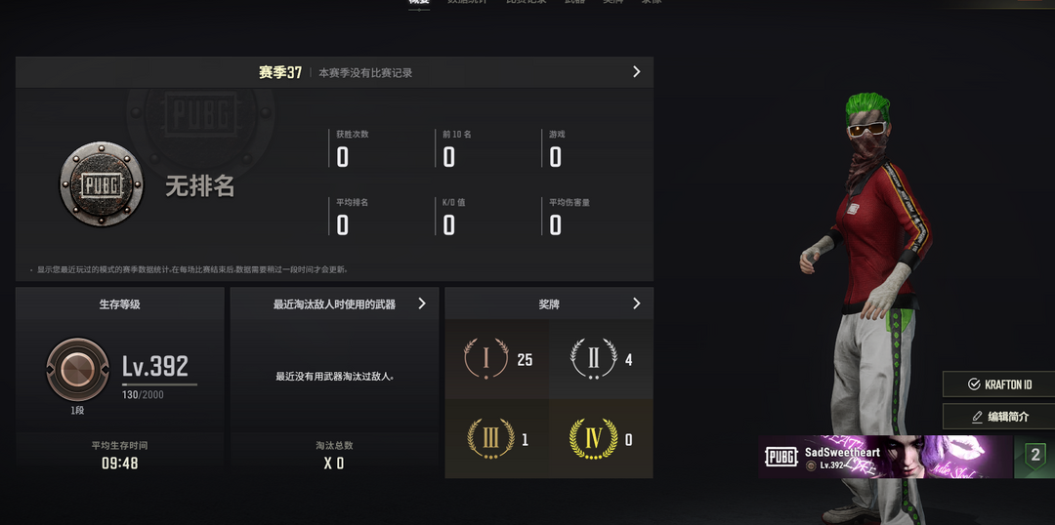Select the silver tier II medal icon
The width and height of the screenshot is (1055, 525).
point(594,359)
